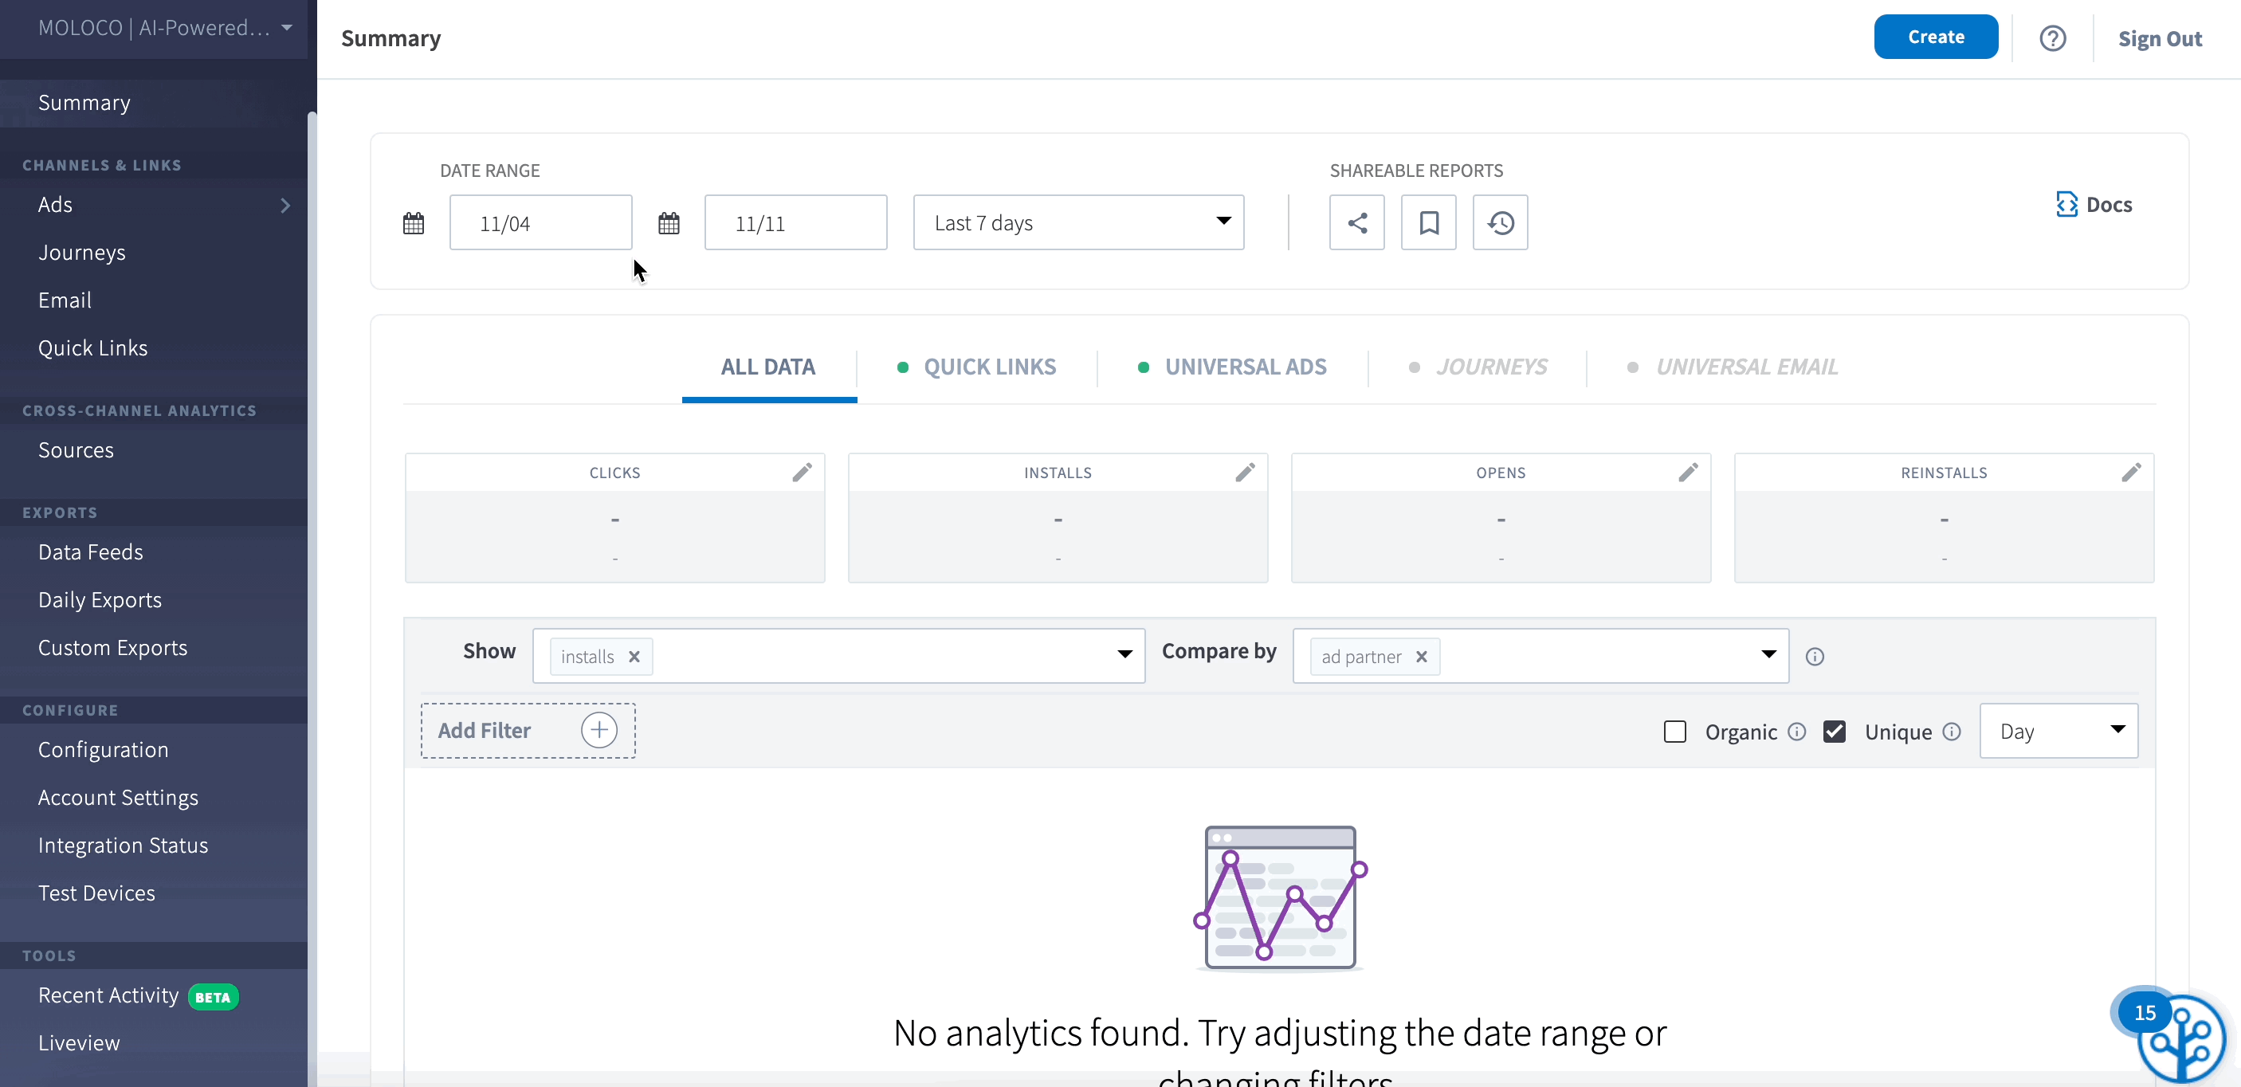
Task: Edit the Clicks metric pencil icon
Action: click(801, 473)
